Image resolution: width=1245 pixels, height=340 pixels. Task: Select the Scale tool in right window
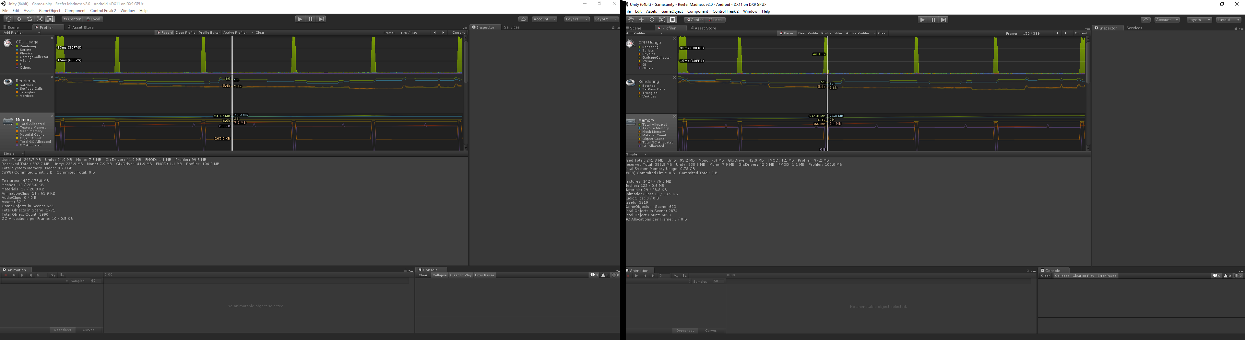coord(663,20)
